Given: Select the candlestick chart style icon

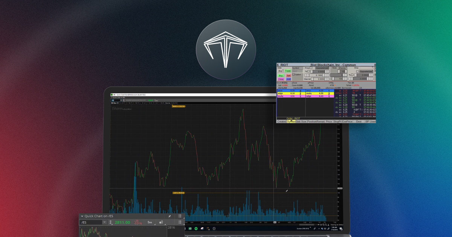Looking at the screenshot, I should pos(162,222).
